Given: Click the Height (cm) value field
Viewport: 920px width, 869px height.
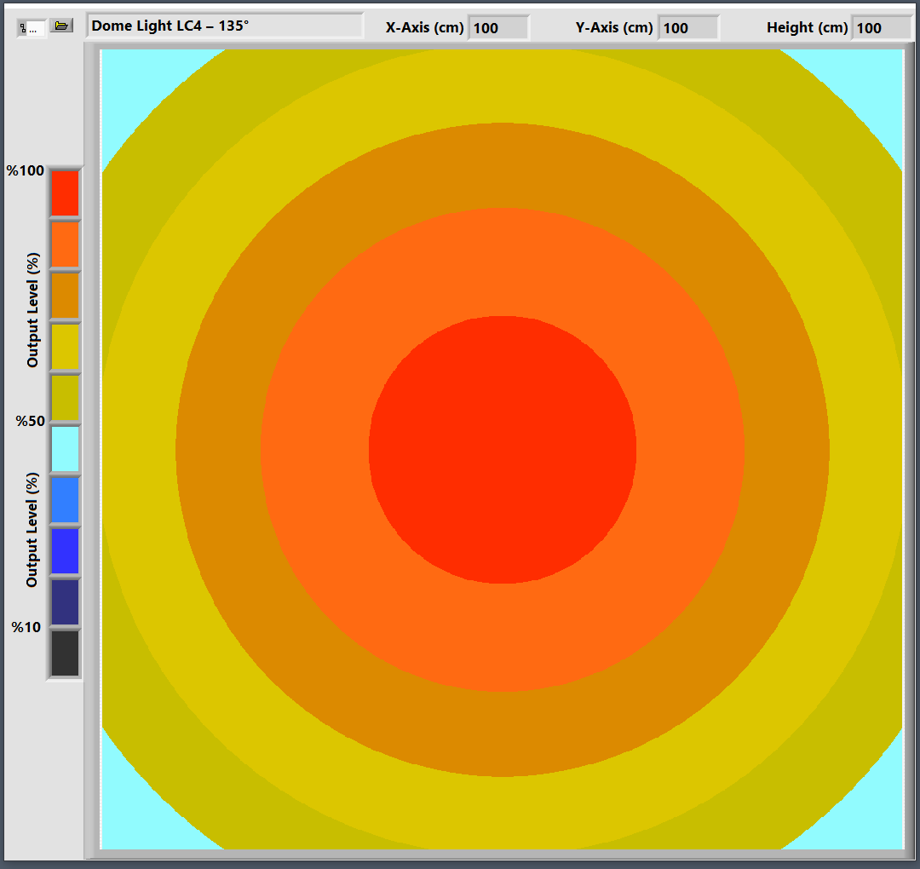Looking at the screenshot, I should tap(881, 28).
